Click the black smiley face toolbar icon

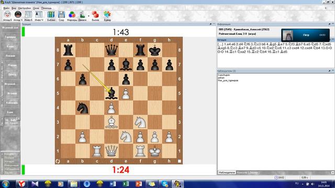(x=18, y=15)
